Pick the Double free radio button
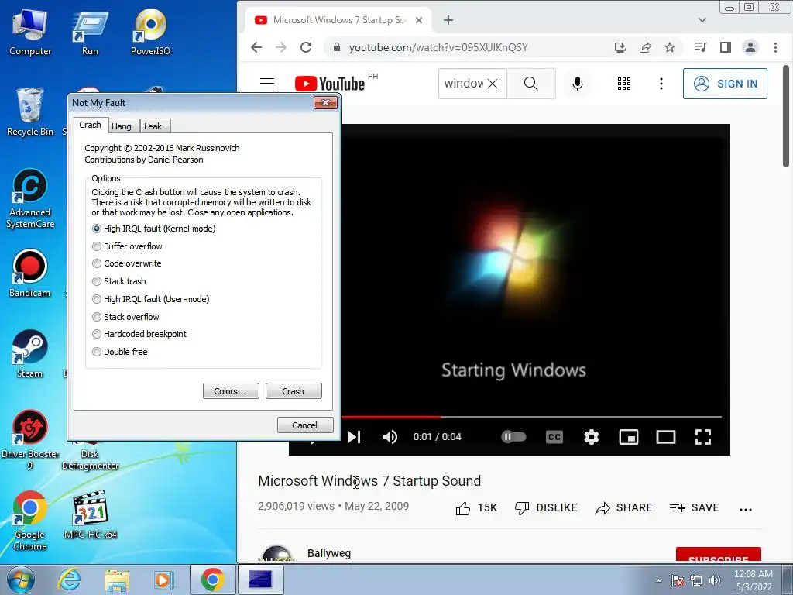This screenshot has width=793, height=595. click(x=97, y=352)
